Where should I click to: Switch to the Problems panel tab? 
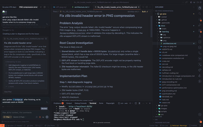[x=59, y=103]
